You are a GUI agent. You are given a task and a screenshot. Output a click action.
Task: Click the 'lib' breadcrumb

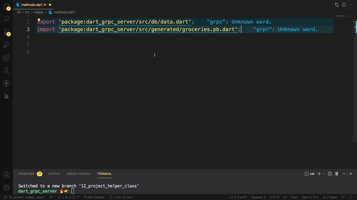pos(18,12)
